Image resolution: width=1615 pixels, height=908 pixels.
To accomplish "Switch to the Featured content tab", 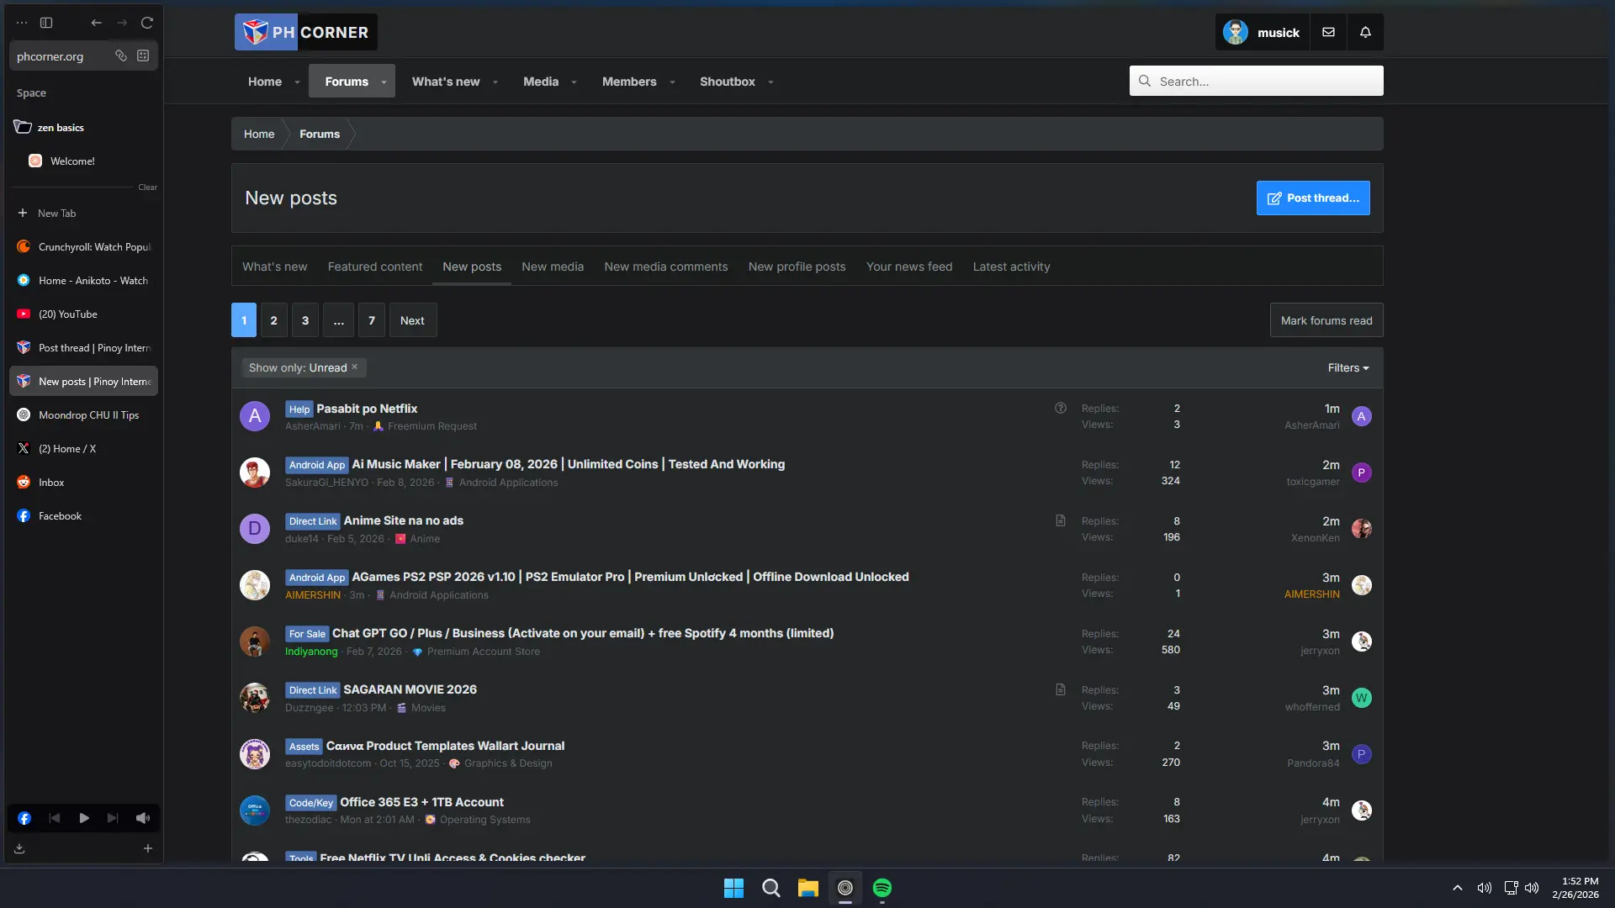I will (x=375, y=267).
